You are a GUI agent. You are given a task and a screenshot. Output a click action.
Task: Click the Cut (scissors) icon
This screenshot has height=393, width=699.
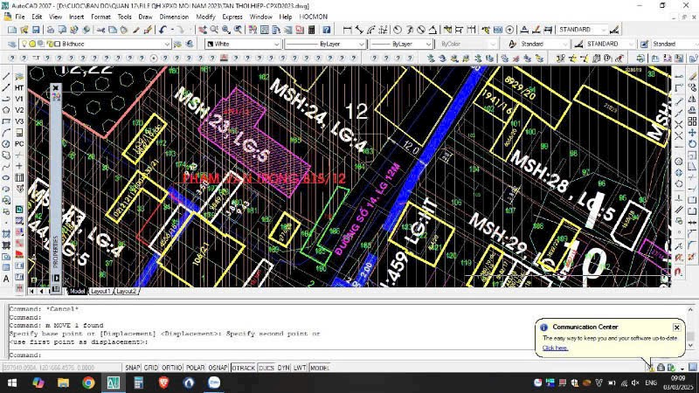click(x=100, y=30)
